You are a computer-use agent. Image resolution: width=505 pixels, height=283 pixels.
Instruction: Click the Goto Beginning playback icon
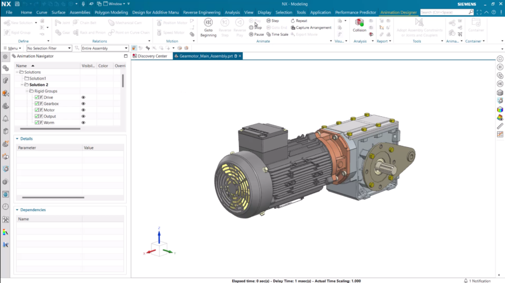point(208,23)
